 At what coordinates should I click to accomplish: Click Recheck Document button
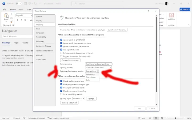(69, 103)
